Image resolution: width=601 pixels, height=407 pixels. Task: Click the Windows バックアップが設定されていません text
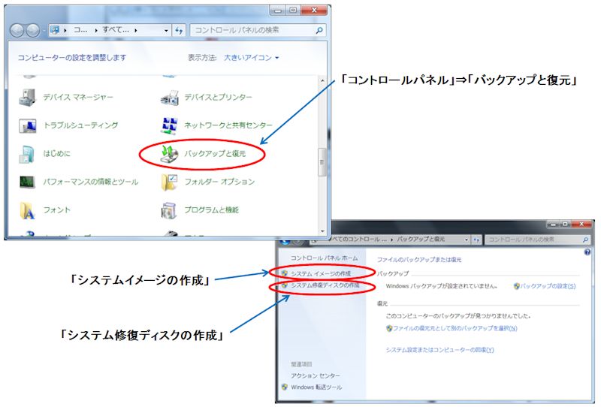[442, 286]
